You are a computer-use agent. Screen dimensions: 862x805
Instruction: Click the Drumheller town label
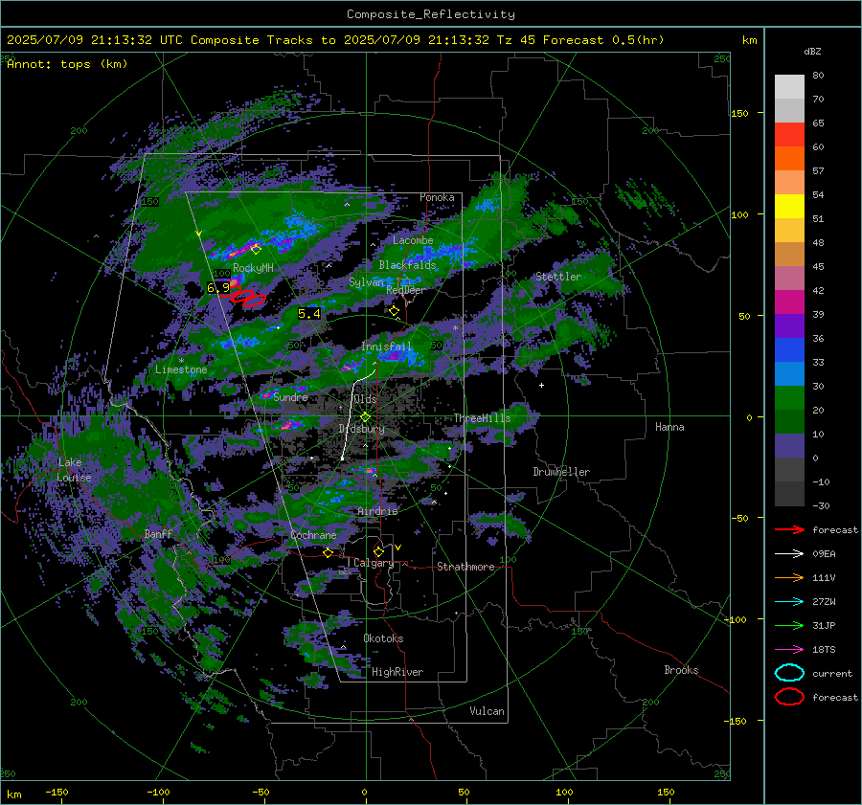[561, 472]
